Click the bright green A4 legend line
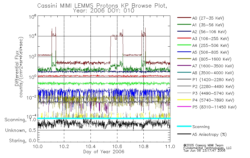The height and width of the screenshot is (158, 250). [x=184, y=45]
